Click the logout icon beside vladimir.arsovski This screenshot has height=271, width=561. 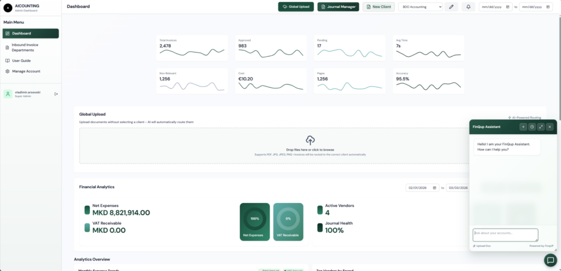56,94
